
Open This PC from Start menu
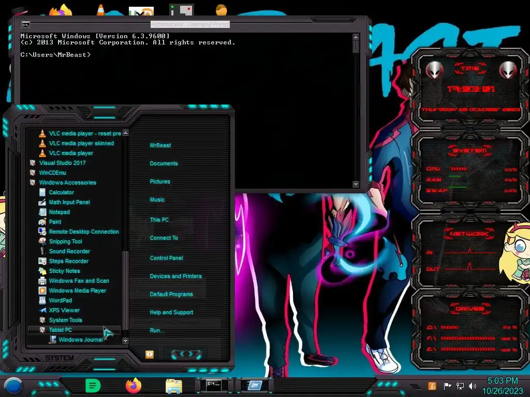pos(159,219)
